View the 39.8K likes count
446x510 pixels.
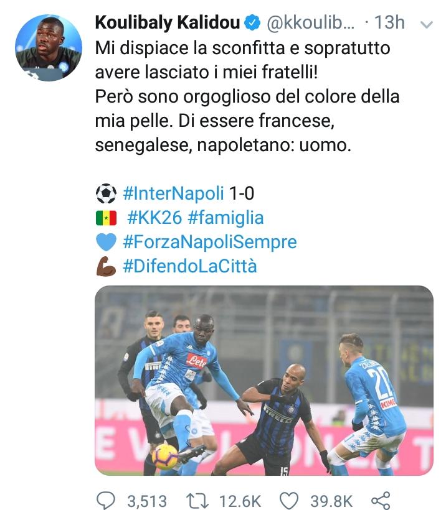331,501
